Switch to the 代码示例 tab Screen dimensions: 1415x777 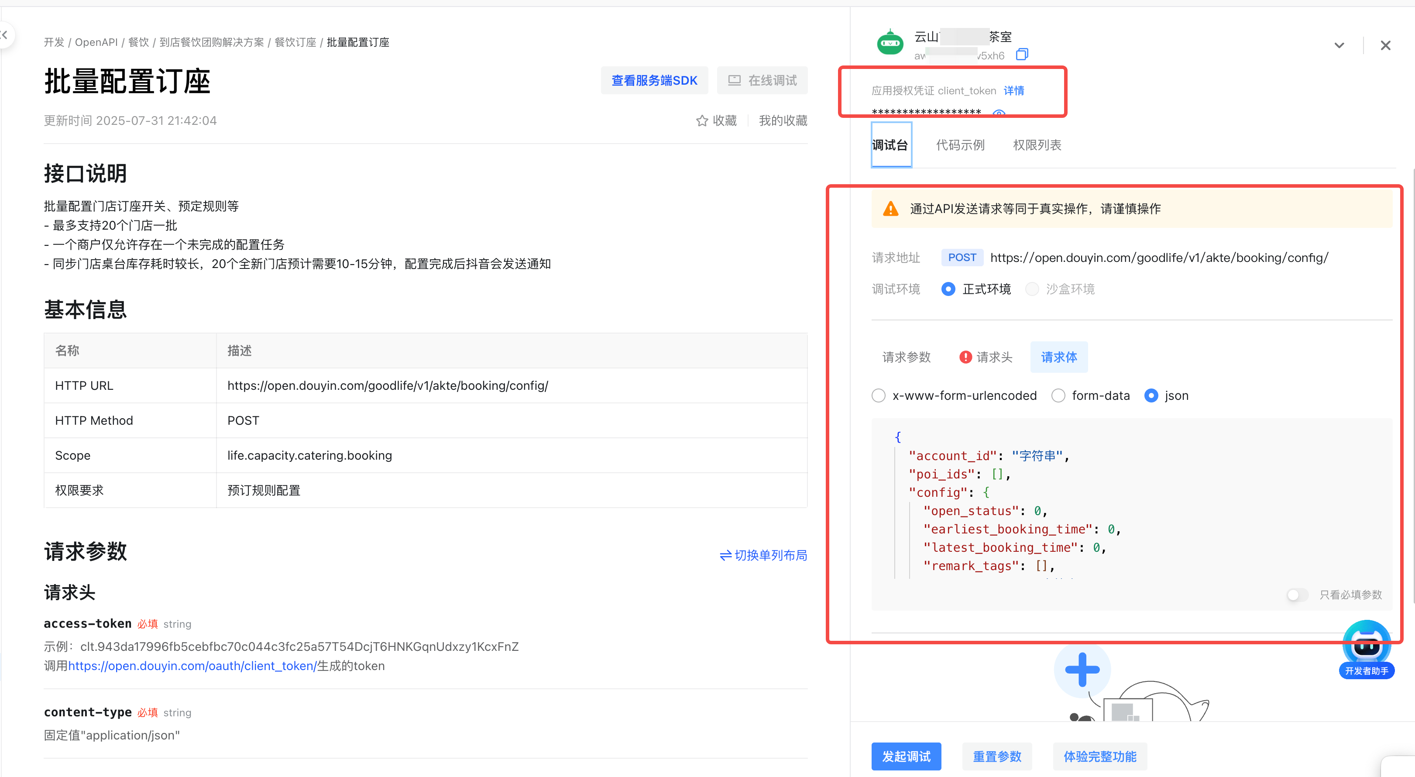coord(960,145)
